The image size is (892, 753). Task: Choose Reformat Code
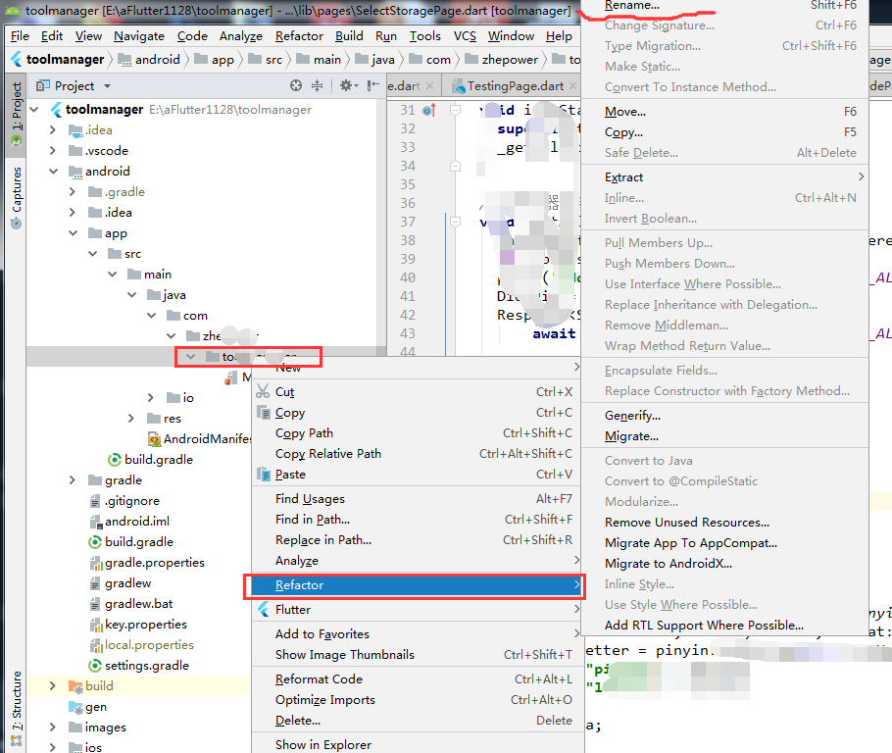pos(417,679)
